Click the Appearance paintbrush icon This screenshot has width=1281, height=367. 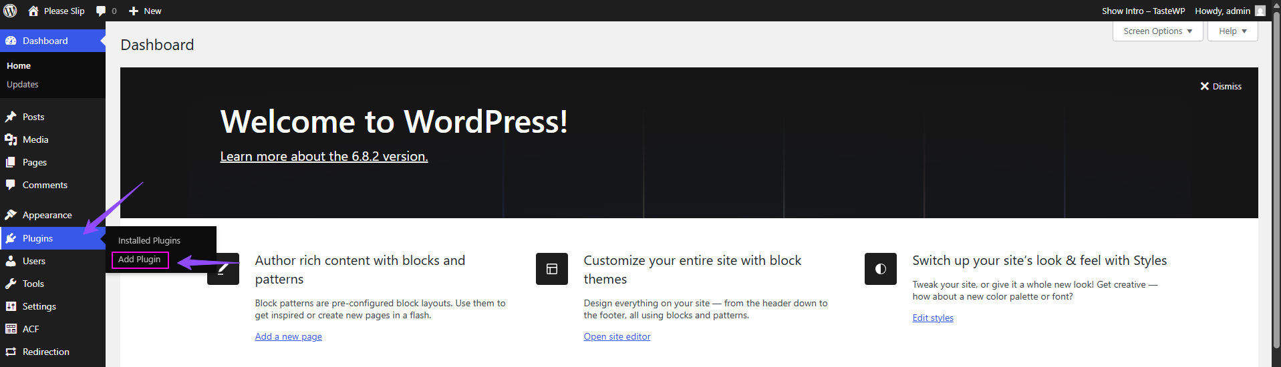pos(11,215)
